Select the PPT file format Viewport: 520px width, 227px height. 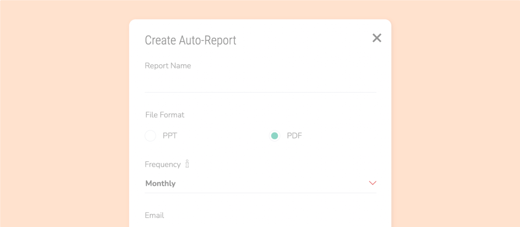click(x=150, y=135)
